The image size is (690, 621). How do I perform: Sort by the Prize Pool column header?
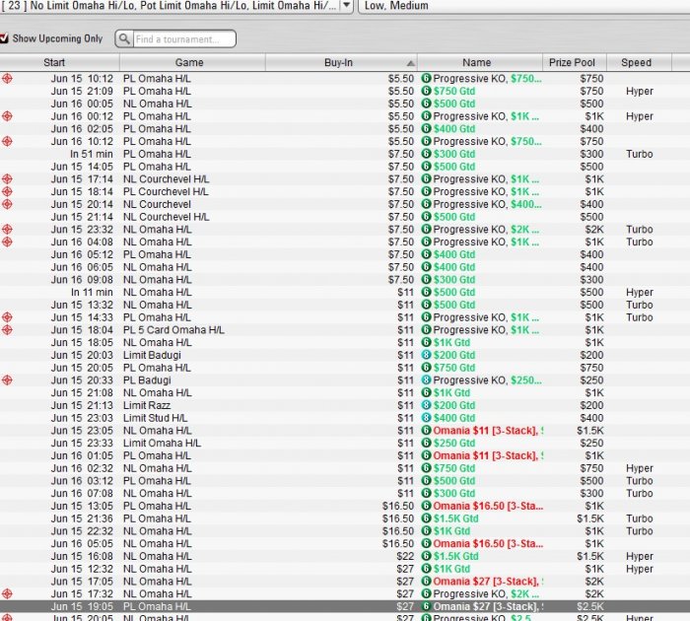572,62
